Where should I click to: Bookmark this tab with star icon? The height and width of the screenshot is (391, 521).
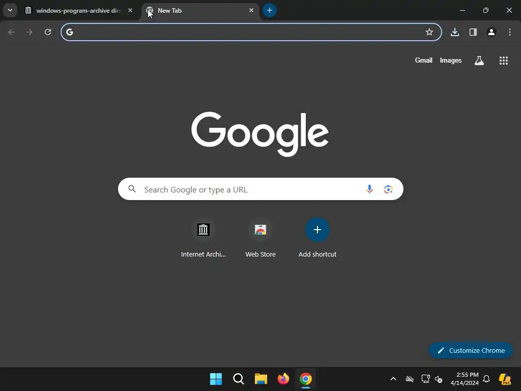[x=429, y=32]
